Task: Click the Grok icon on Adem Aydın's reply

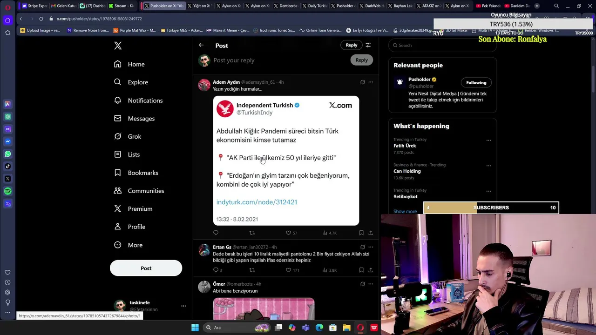Action: [x=363, y=82]
